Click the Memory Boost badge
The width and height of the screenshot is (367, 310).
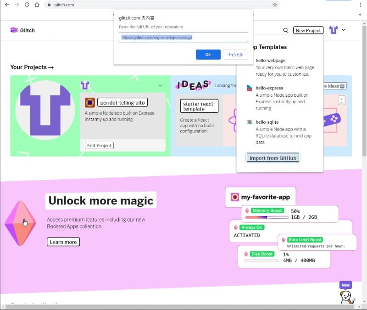267,210
